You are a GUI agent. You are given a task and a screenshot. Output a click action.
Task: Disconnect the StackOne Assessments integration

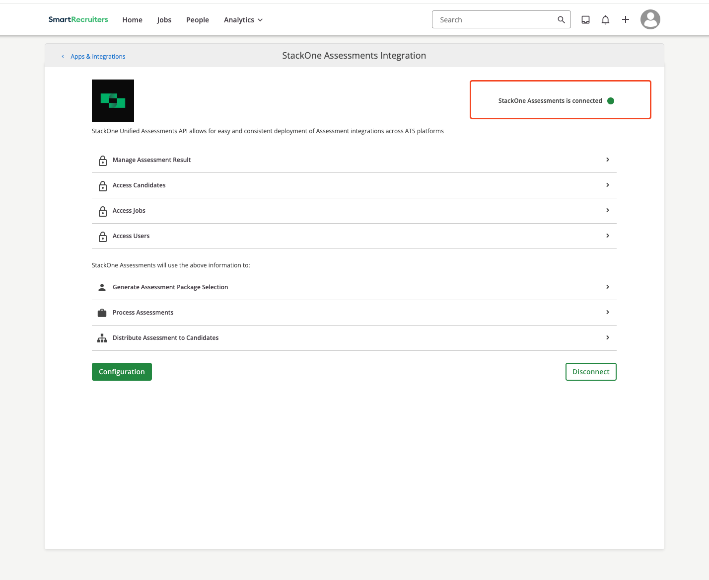(591, 371)
